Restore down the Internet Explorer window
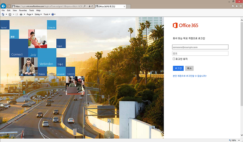Image resolution: width=243 pixels, height=142 pixels. (x=233, y=2)
